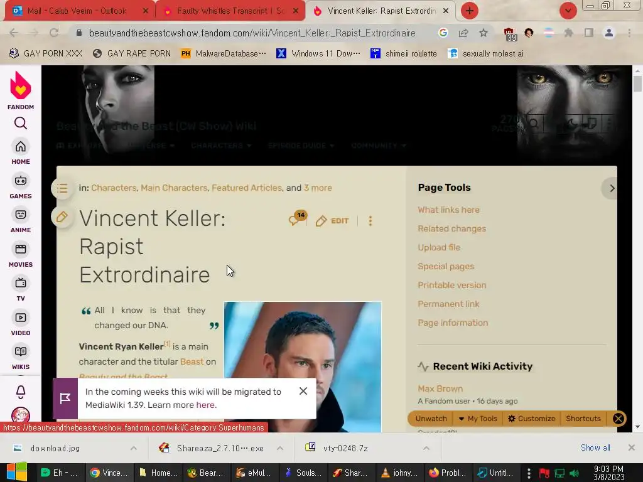Screen dimensions: 643x482
Task: Open MalwareDatabase bookmark
Action: [224, 53]
